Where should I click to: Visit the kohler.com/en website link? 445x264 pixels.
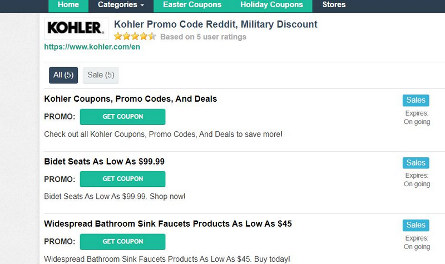pos(92,47)
